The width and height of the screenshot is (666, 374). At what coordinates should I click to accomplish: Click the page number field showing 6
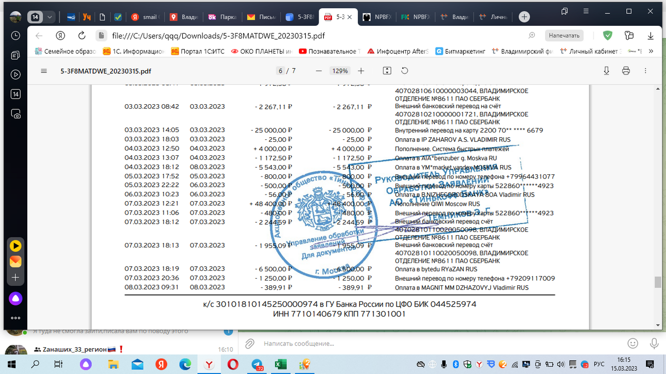[x=280, y=71]
